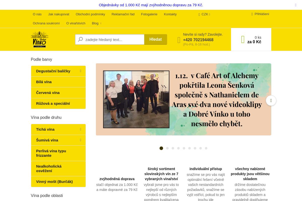The image size is (302, 201).
Task: Click the "zvýhodněná doprava" heading
Action: (117, 179)
